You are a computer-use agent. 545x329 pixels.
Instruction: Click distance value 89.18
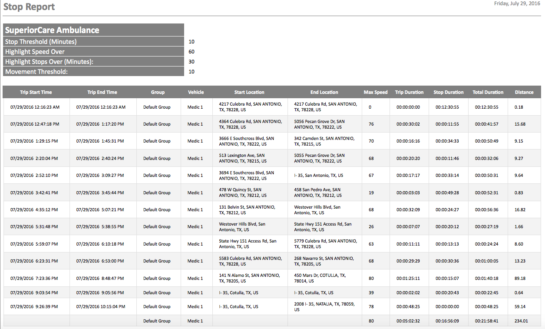click(x=520, y=278)
